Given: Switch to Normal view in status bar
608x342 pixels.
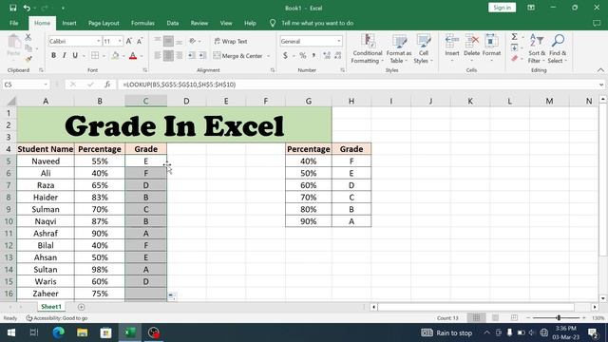Looking at the screenshot, I should point(476,318).
